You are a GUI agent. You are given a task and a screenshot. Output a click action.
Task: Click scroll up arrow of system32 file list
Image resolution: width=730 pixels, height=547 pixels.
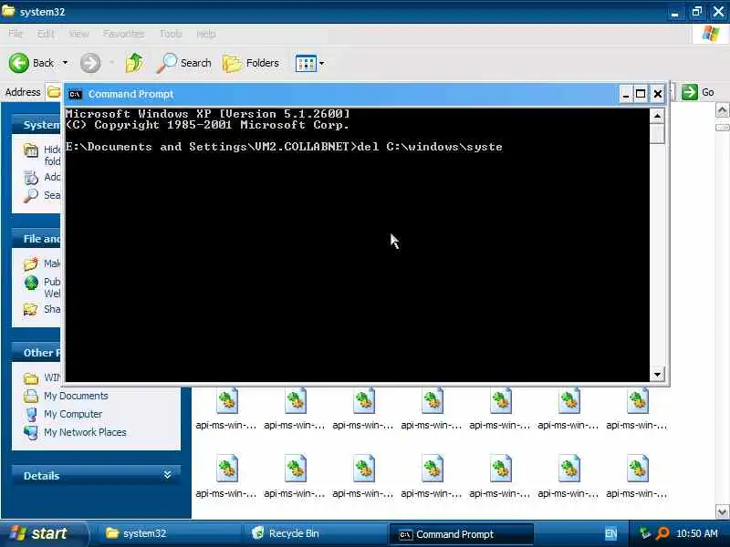[722, 110]
